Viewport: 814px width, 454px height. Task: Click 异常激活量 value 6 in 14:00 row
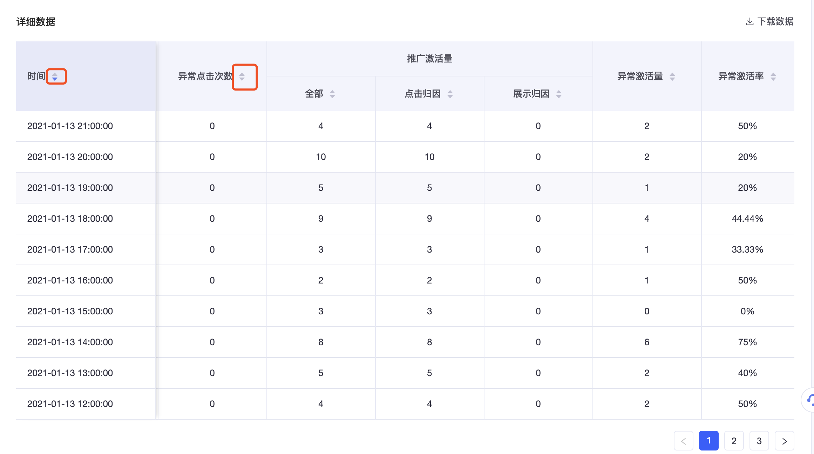(647, 342)
